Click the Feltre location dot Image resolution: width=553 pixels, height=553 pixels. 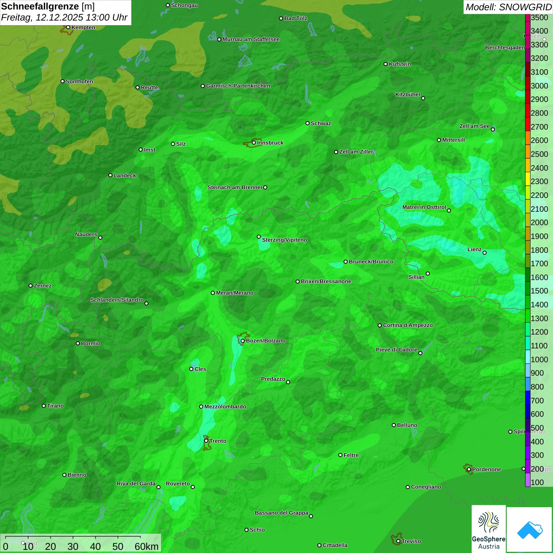pos(340,455)
